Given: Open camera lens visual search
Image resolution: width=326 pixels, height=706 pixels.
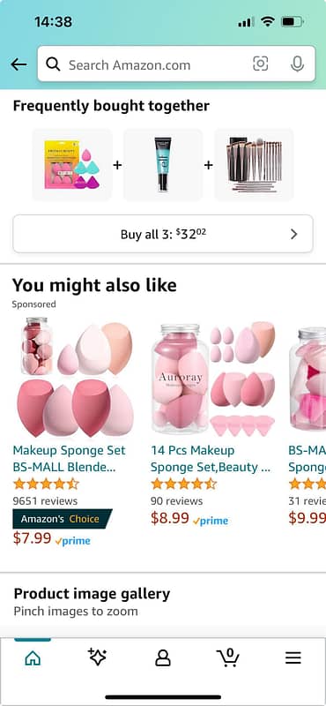Looking at the screenshot, I should click(x=260, y=64).
